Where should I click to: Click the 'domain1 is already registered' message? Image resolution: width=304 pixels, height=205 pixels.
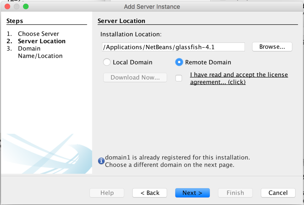[x=178, y=161]
